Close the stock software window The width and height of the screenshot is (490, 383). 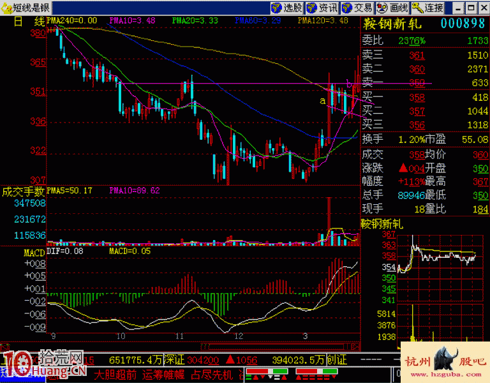484,8
